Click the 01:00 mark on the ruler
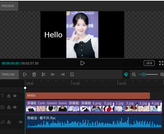Viewport: 164px width, 134px height. pos(76,84)
